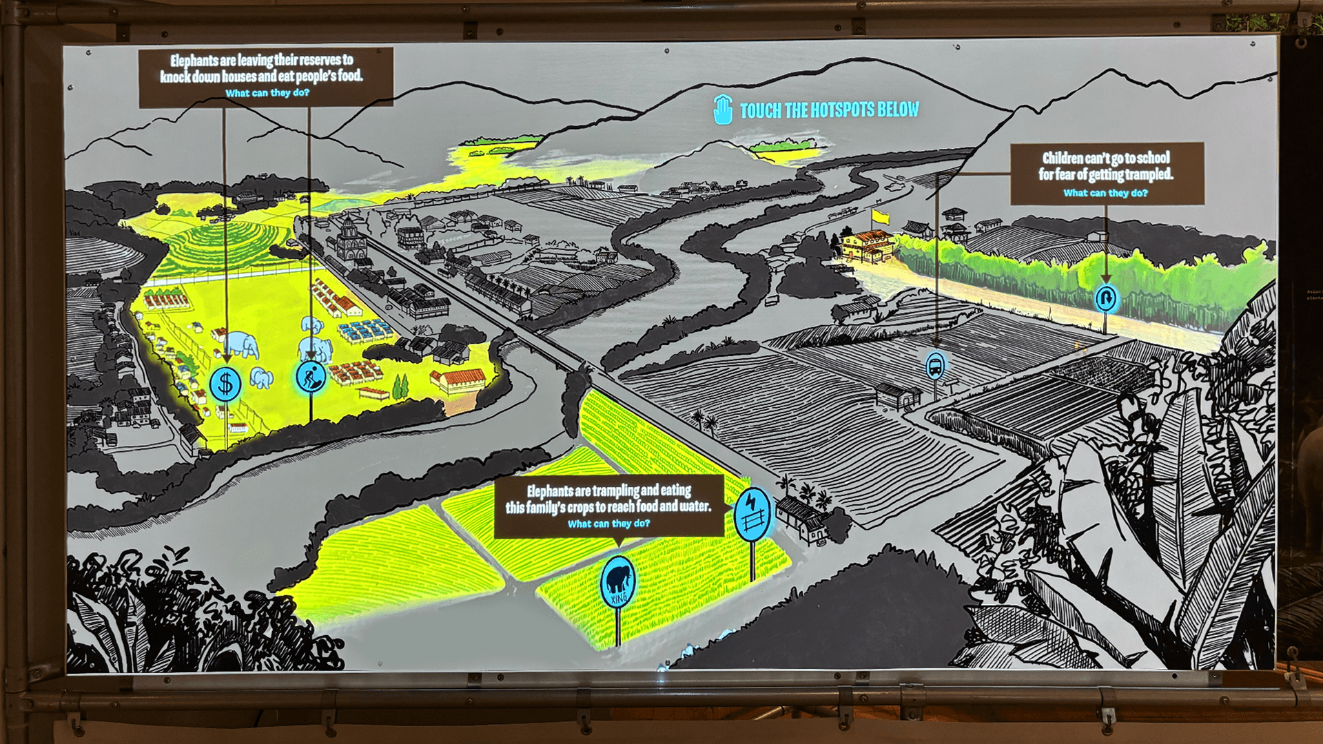This screenshot has width=1323, height=744.
Task: Tap the yellow flag on the school building
Action: pyautogui.click(x=881, y=218)
